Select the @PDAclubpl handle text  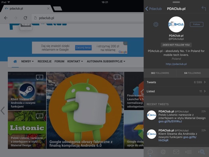click(x=176, y=39)
